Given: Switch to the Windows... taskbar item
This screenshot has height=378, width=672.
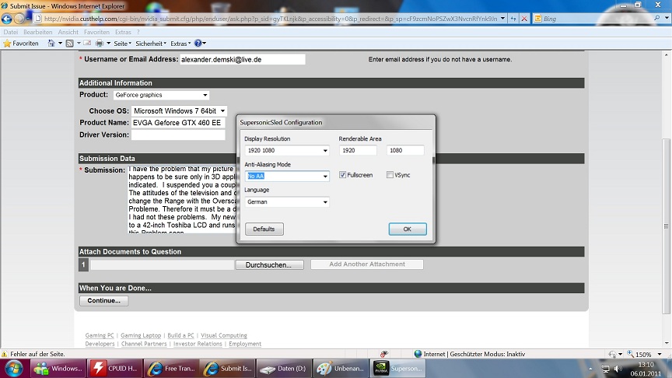Looking at the screenshot, I should 58,369.
